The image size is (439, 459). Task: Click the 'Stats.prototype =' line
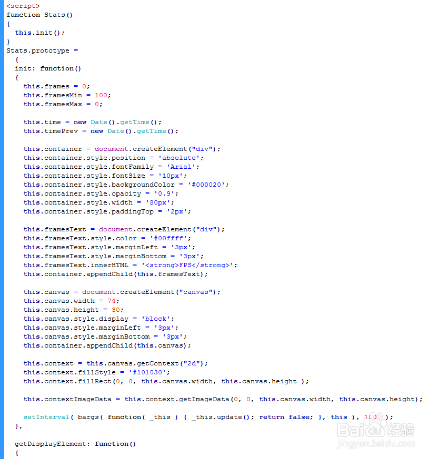click(42, 50)
